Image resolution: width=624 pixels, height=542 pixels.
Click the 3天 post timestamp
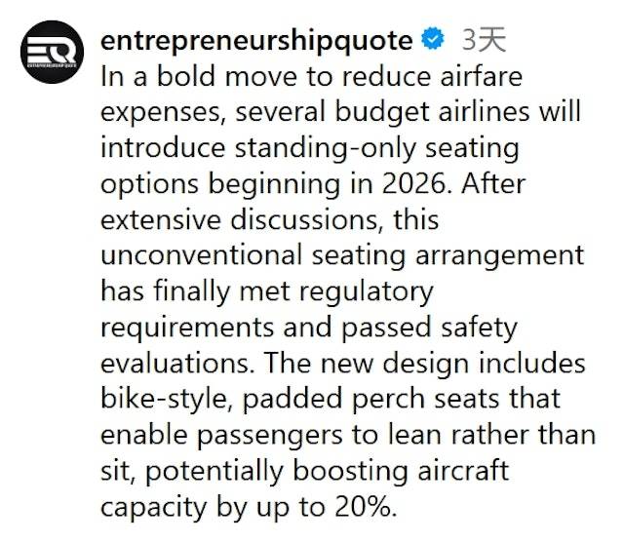(x=484, y=40)
